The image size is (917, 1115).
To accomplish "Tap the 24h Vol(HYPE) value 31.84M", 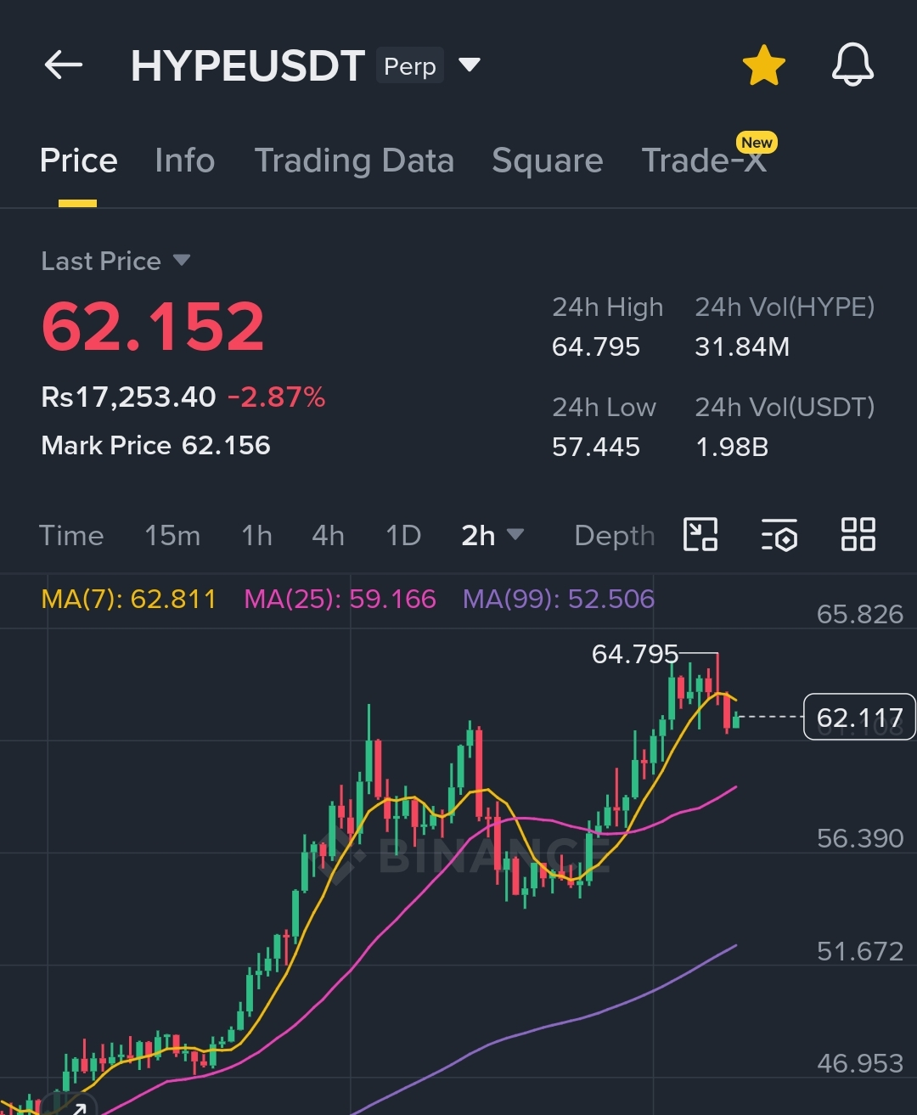I will (x=742, y=346).
